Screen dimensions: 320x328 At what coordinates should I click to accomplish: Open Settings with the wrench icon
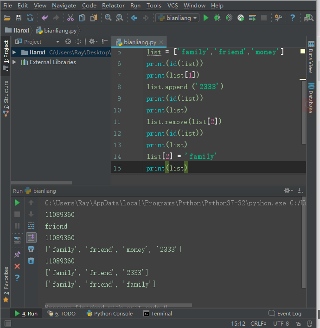(278, 18)
